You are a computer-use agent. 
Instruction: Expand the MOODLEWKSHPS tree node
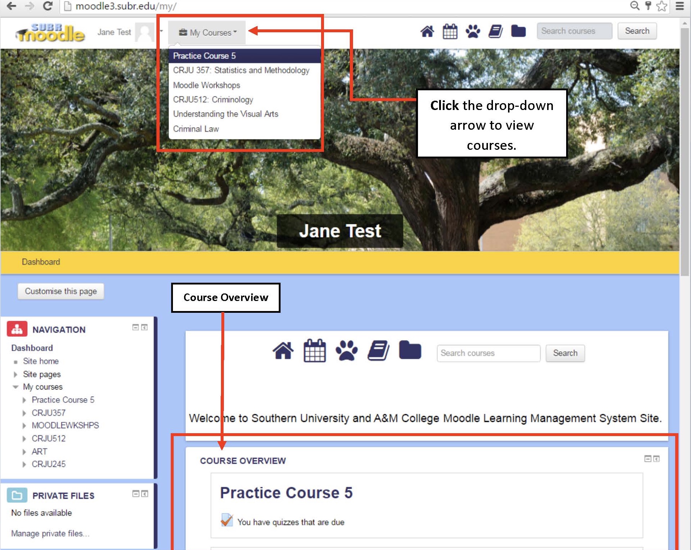pos(24,426)
